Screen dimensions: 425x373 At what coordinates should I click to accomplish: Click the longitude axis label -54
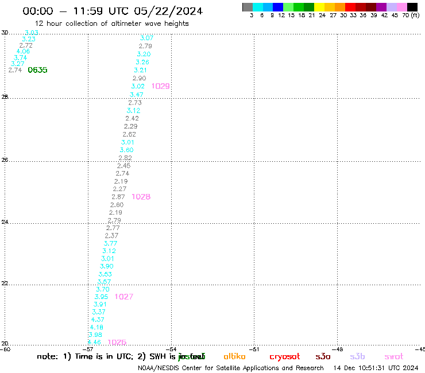coord(171,349)
